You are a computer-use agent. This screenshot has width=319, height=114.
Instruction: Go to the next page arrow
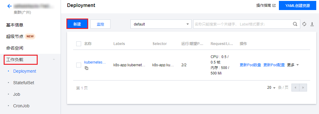point(303,88)
